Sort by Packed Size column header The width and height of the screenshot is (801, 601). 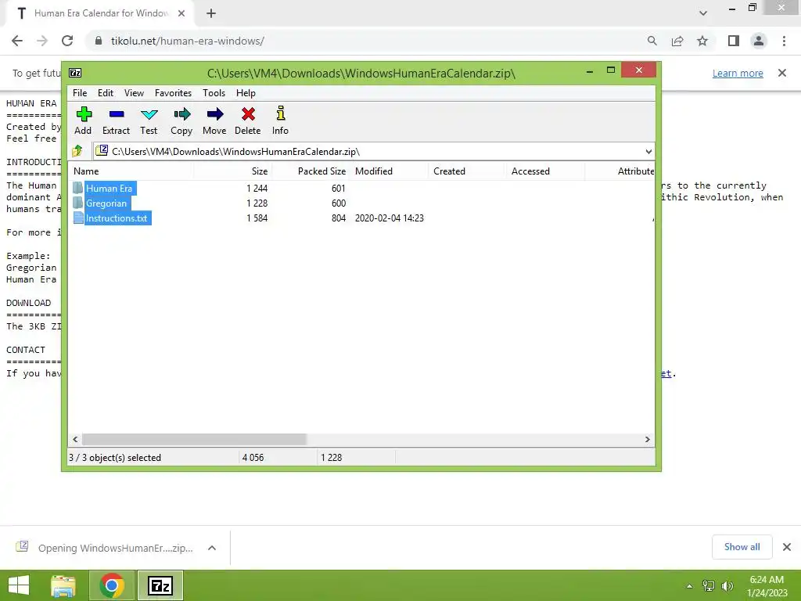310,171
